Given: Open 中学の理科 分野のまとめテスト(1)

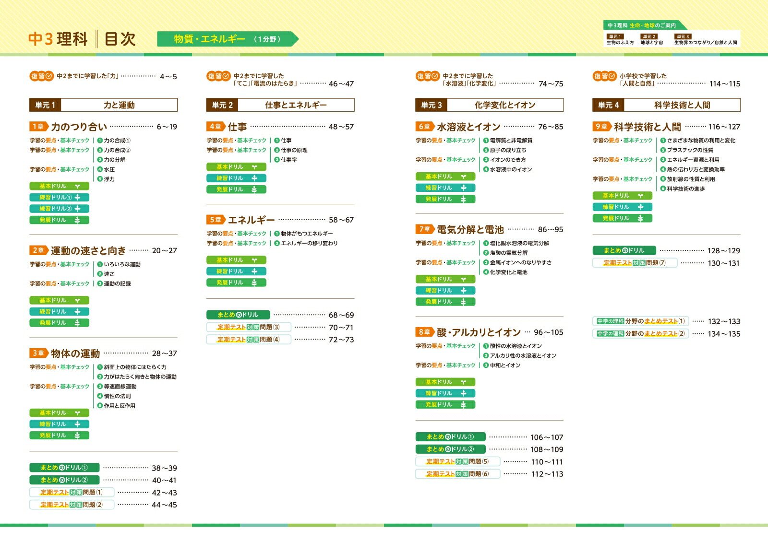Looking at the screenshot, I should pyautogui.click(x=641, y=321).
